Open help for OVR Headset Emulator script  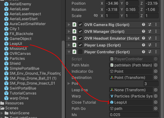point(144,38)
